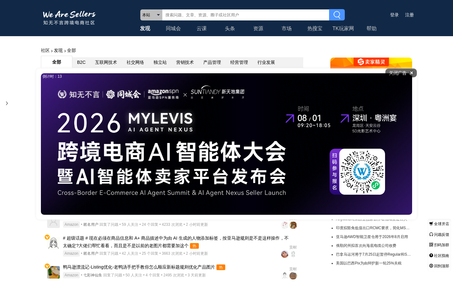
Task: Click the hot badge on 超级话题 post
Action: click(194, 246)
